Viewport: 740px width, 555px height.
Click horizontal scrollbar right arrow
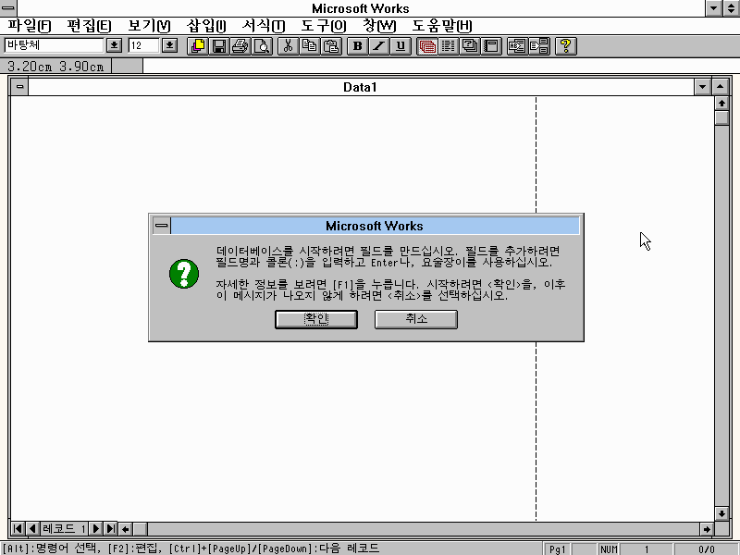[707, 529]
